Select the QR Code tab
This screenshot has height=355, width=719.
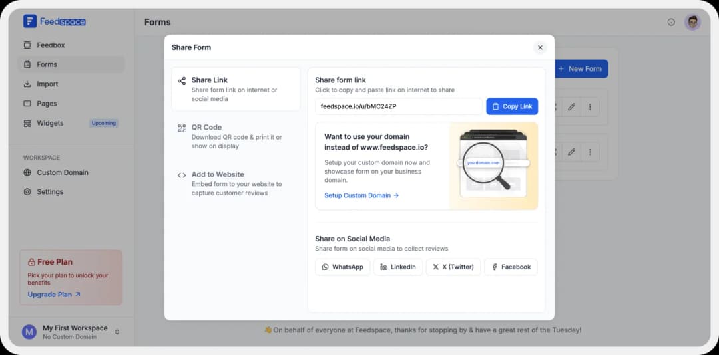tap(236, 136)
